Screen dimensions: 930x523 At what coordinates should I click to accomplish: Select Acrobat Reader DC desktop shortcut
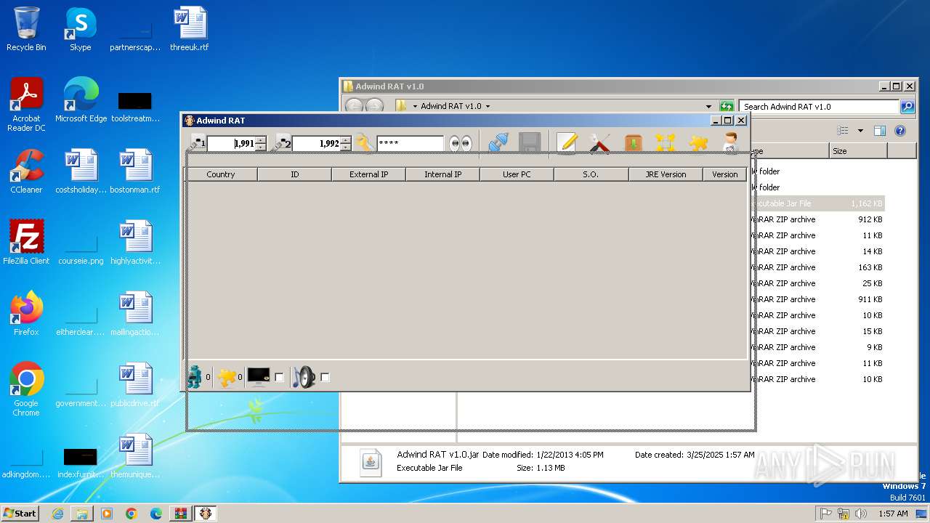[26, 105]
